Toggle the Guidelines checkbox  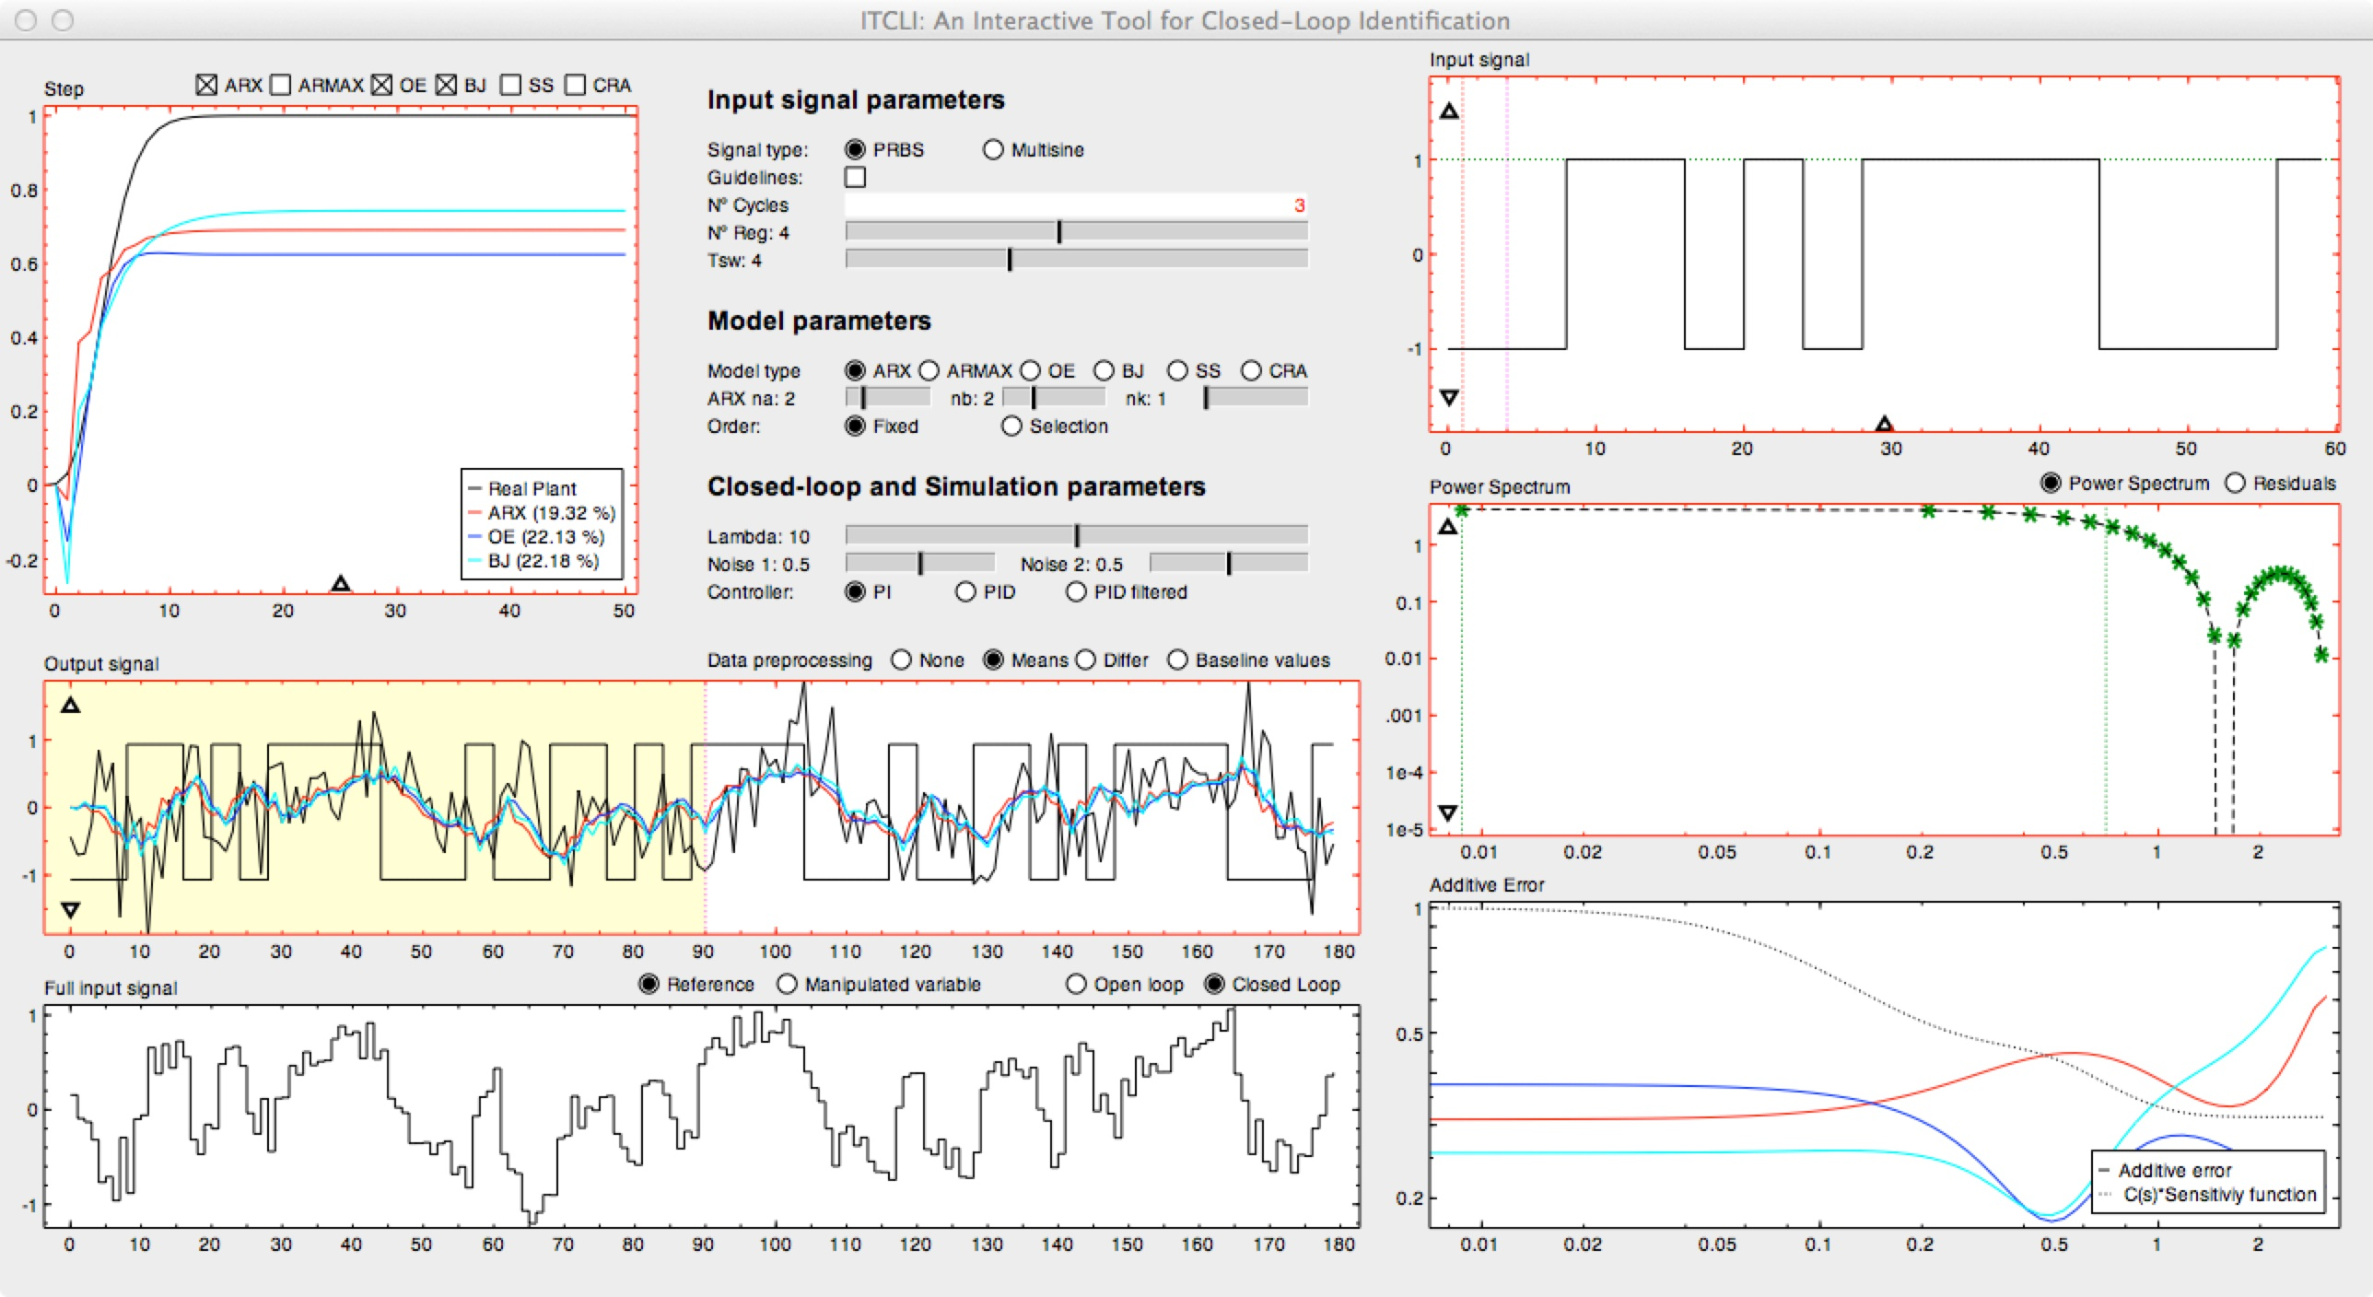coord(856,177)
